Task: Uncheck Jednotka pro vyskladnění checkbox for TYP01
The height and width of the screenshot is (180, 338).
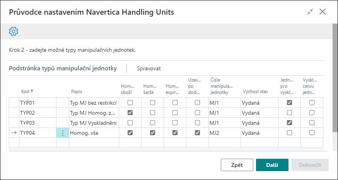Action: coord(290,103)
